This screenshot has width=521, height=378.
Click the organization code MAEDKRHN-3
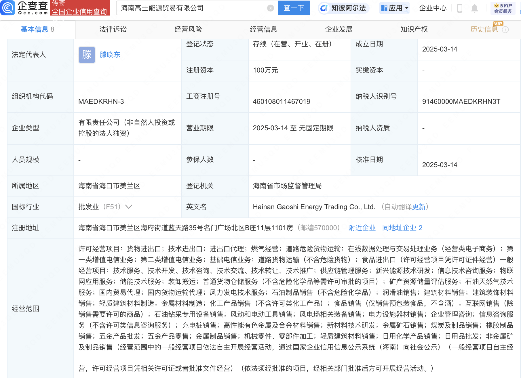point(101,102)
